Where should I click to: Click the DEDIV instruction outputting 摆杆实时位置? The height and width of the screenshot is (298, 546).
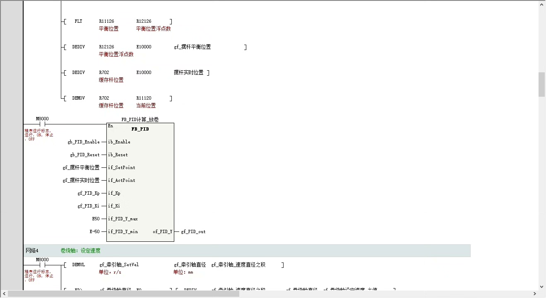pyautogui.click(x=78, y=72)
